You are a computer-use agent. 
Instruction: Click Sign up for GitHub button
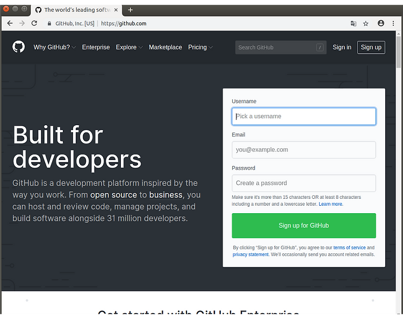tap(304, 226)
